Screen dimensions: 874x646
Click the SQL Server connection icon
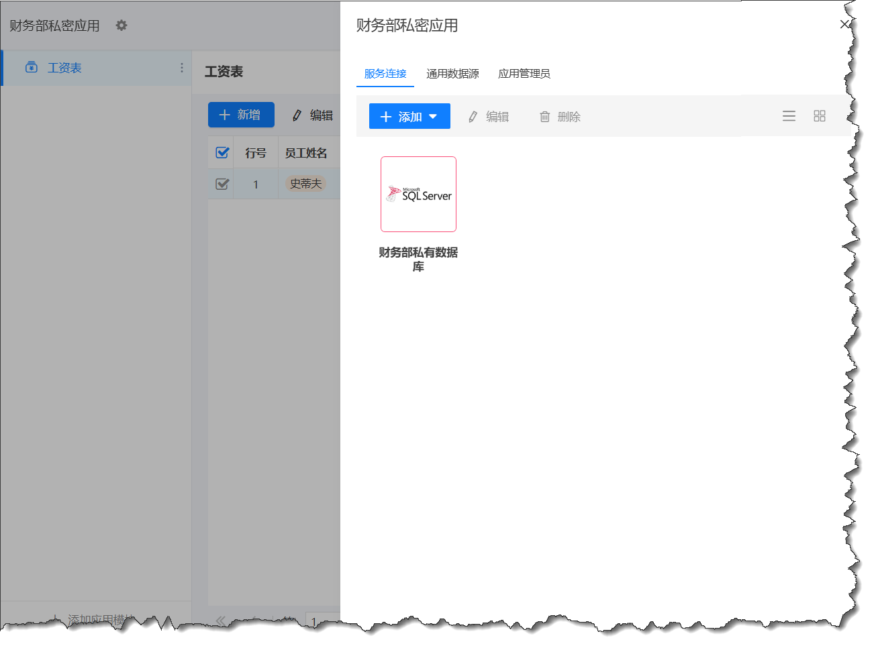(x=418, y=194)
